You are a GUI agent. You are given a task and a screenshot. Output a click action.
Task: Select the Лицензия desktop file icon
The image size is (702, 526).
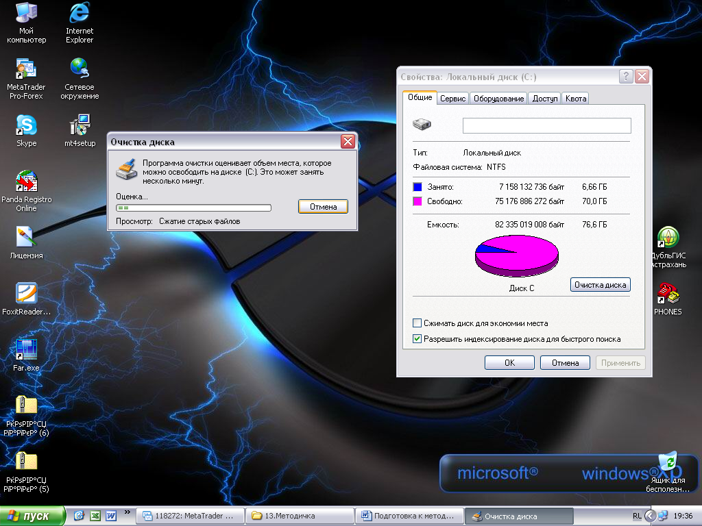[27, 243]
